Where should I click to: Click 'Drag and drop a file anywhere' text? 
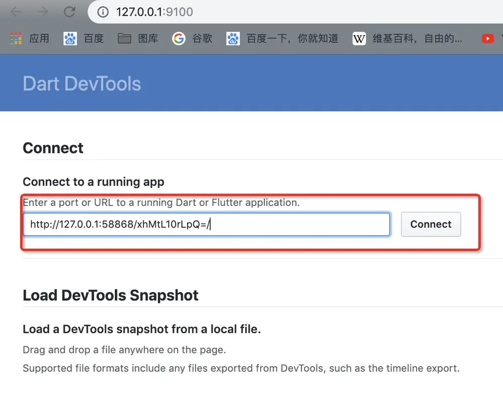coord(124,350)
